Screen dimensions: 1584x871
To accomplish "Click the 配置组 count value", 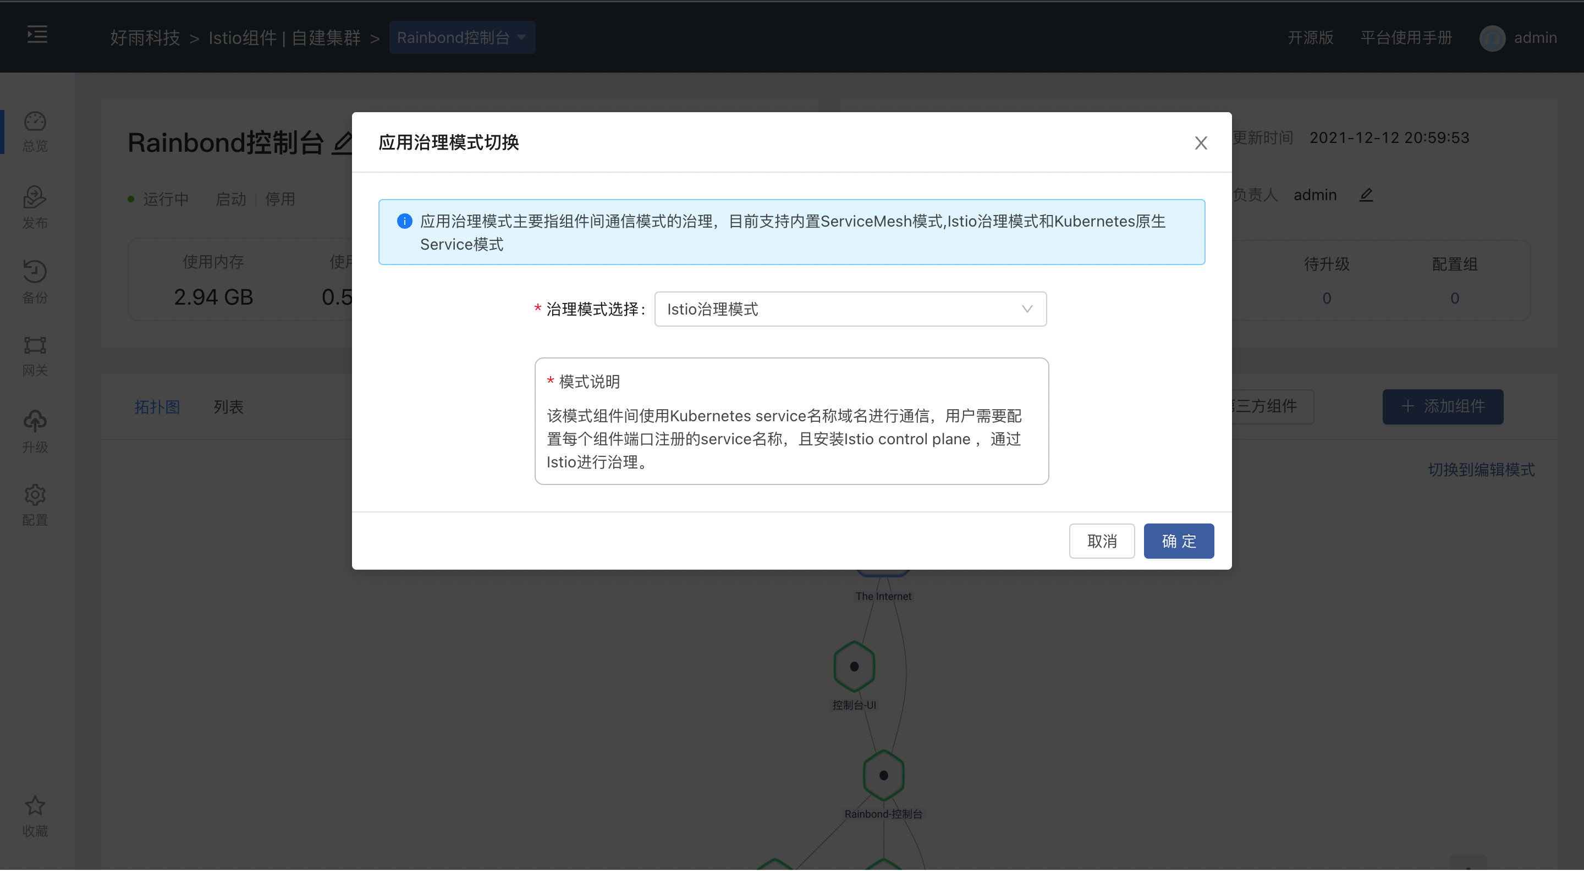I will 1454,298.
